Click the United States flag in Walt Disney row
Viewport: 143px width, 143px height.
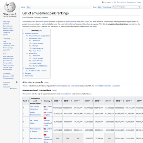point(45,107)
